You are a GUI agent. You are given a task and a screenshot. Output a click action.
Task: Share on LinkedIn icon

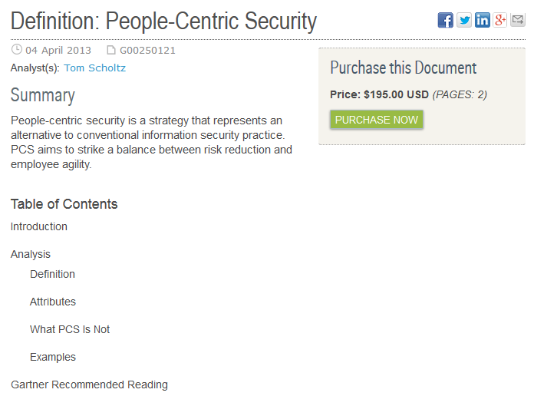pyautogui.click(x=483, y=20)
